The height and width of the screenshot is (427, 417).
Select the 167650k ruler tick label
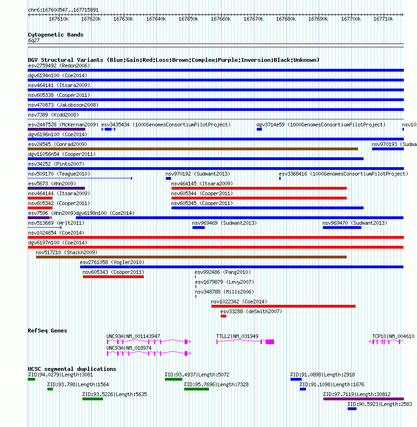tap(188, 19)
